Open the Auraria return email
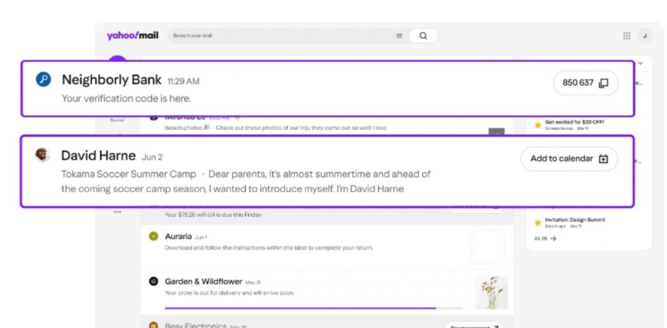The height and width of the screenshot is (328, 667). (x=309, y=242)
